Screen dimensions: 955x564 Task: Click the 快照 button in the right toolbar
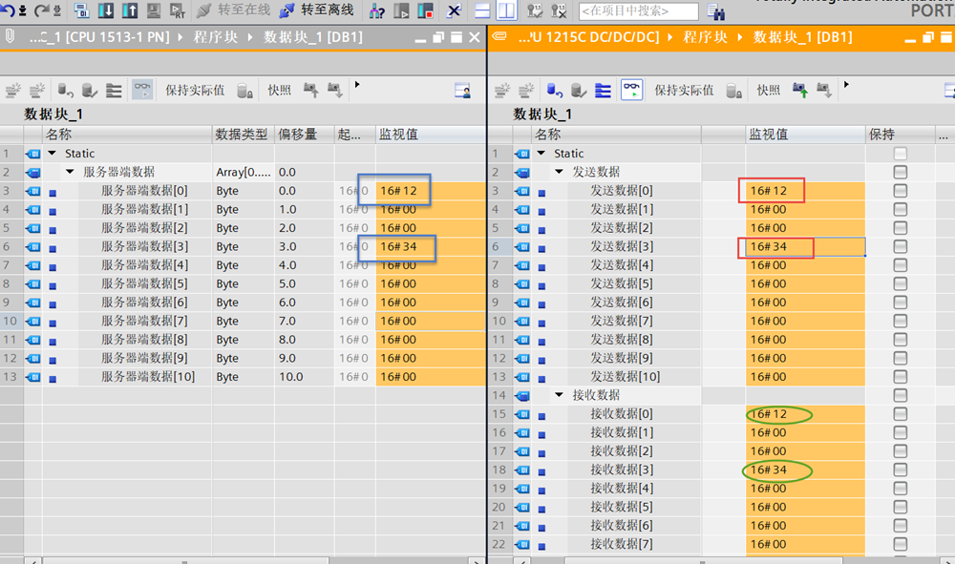click(769, 91)
